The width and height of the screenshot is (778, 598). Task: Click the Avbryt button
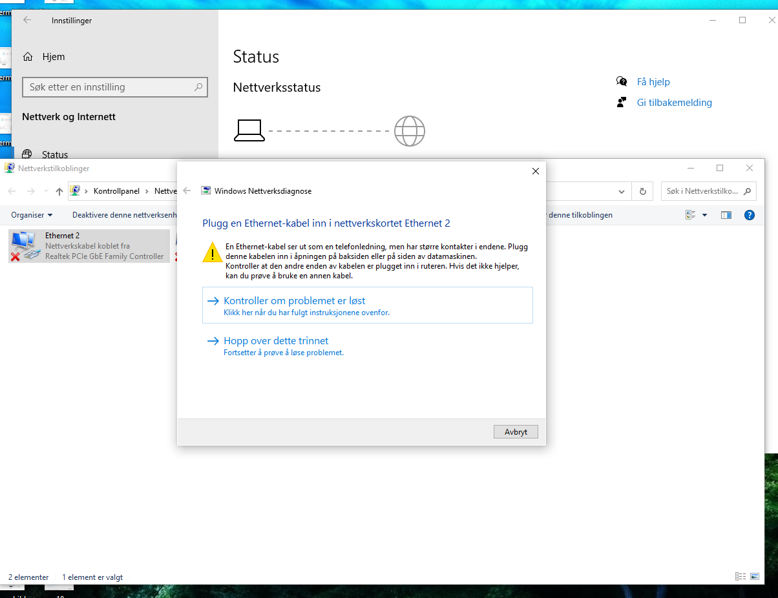(516, 432)
